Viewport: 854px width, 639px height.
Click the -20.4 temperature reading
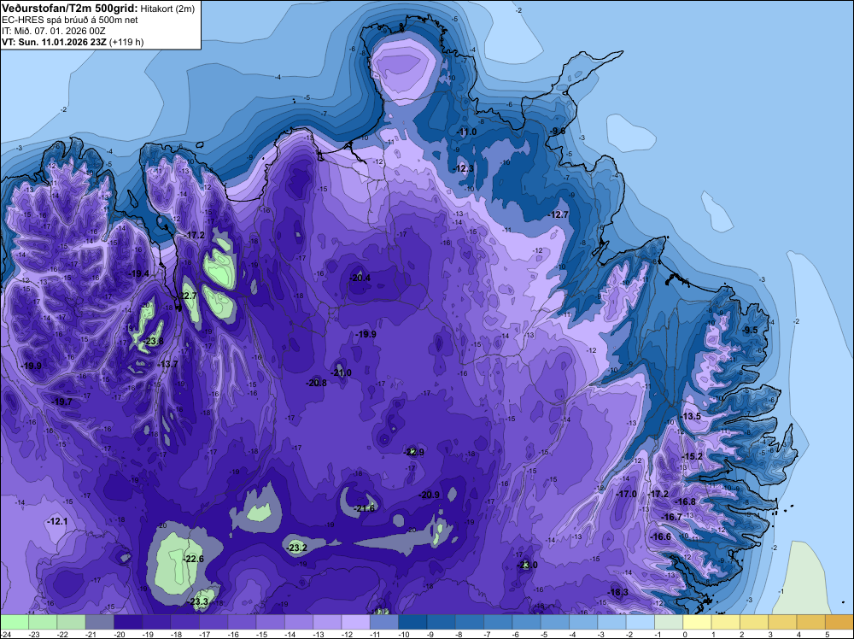click(x=360, y=278)
